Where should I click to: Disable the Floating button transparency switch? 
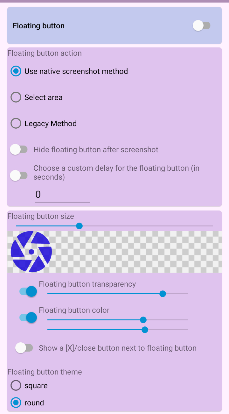point(28,291)
